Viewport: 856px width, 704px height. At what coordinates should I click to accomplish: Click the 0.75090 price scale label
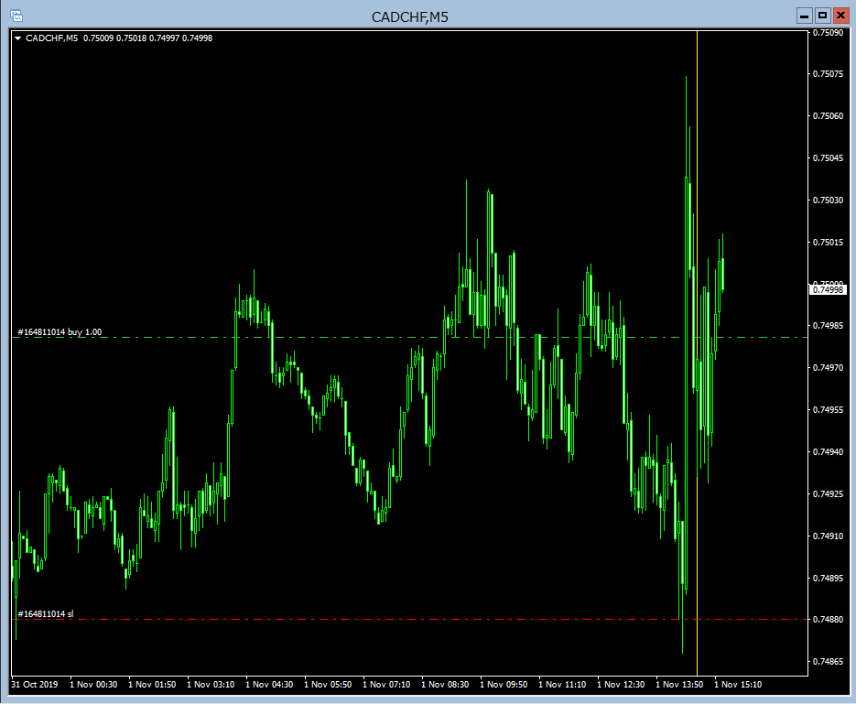828,33
